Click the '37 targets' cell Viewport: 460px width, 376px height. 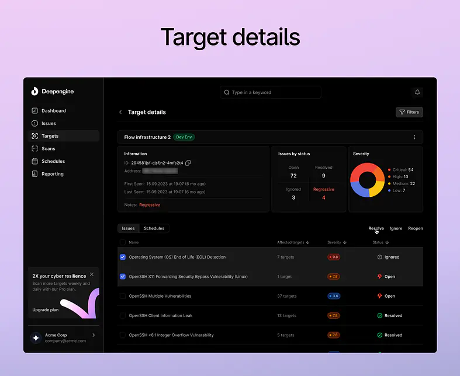[x=287, y=296]
